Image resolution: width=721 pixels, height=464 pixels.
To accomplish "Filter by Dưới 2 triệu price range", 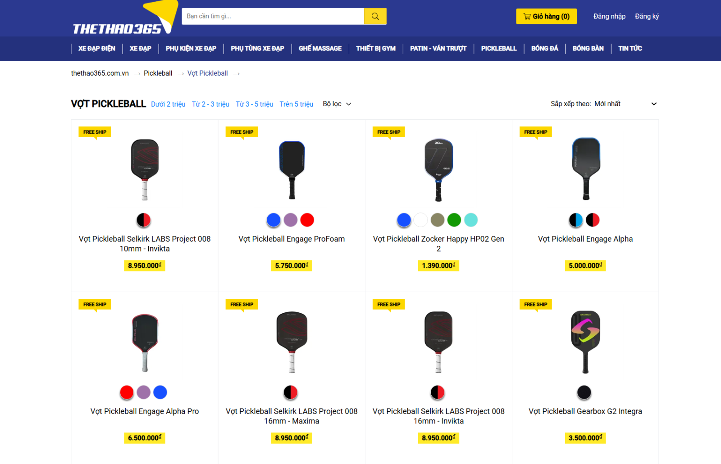I will pos(168,104).
